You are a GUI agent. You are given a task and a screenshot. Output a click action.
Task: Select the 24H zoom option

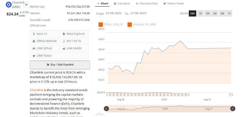(x=192, y=14)
